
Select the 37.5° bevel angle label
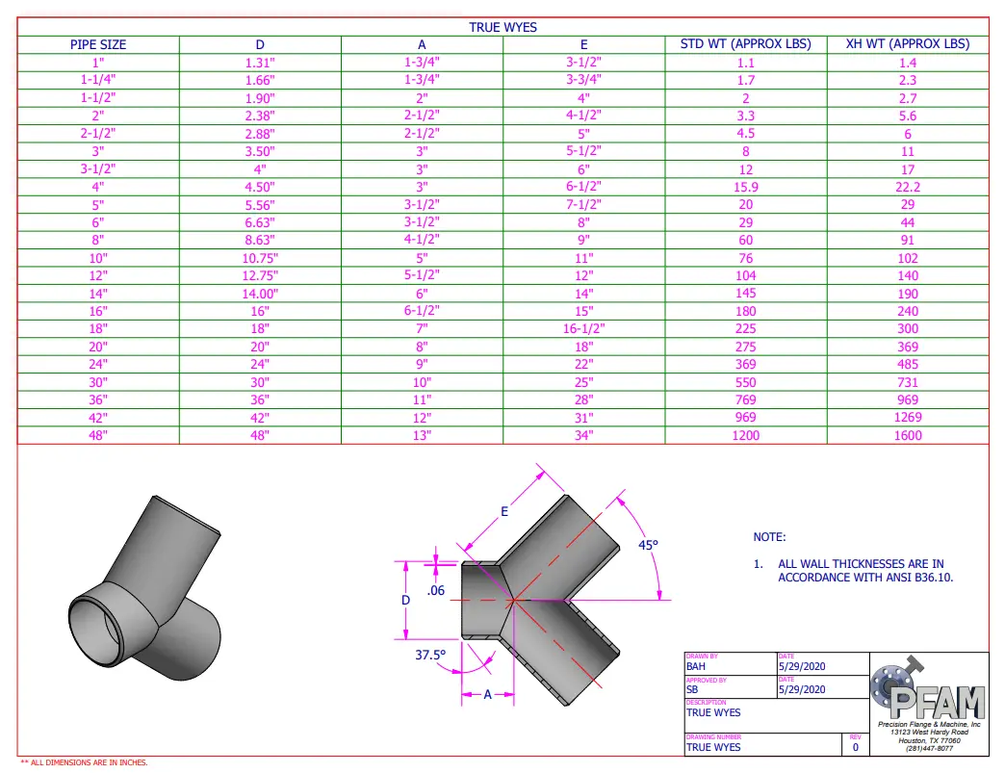[429, 655]
